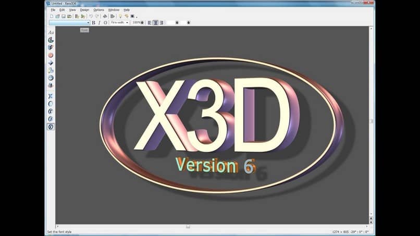
Task: Click the icon left of the animation play button
Action: [105, 16]
